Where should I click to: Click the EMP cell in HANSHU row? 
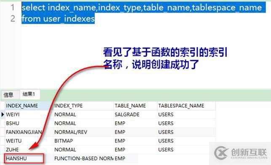coord(126,158)
